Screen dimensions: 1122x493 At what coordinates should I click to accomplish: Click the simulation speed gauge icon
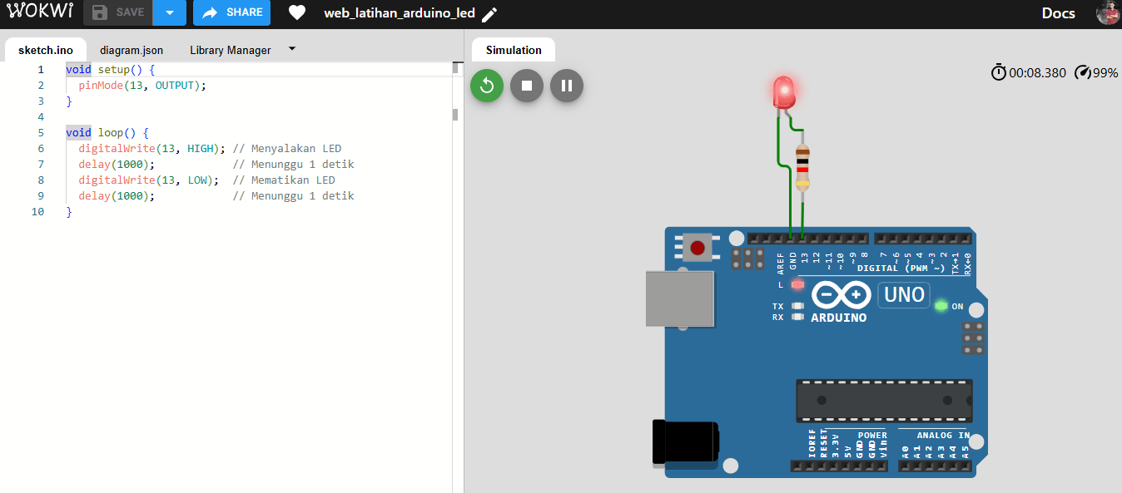(1082, 72)
